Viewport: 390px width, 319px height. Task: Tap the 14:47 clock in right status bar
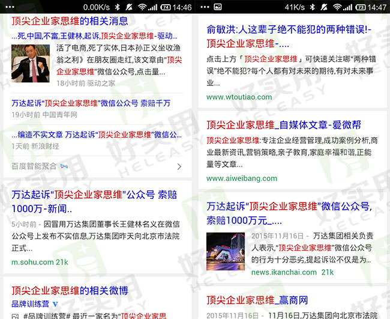377,7
